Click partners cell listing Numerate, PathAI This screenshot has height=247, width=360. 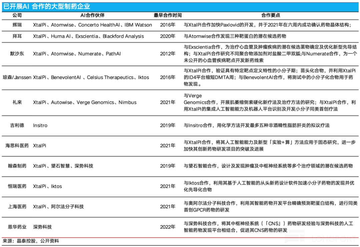[x=77, y=54]
